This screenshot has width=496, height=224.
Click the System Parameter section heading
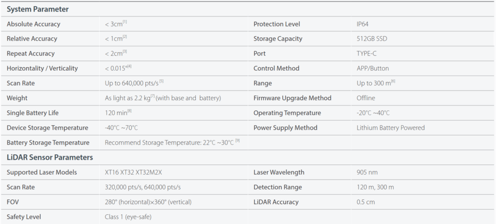click(37, 10)
